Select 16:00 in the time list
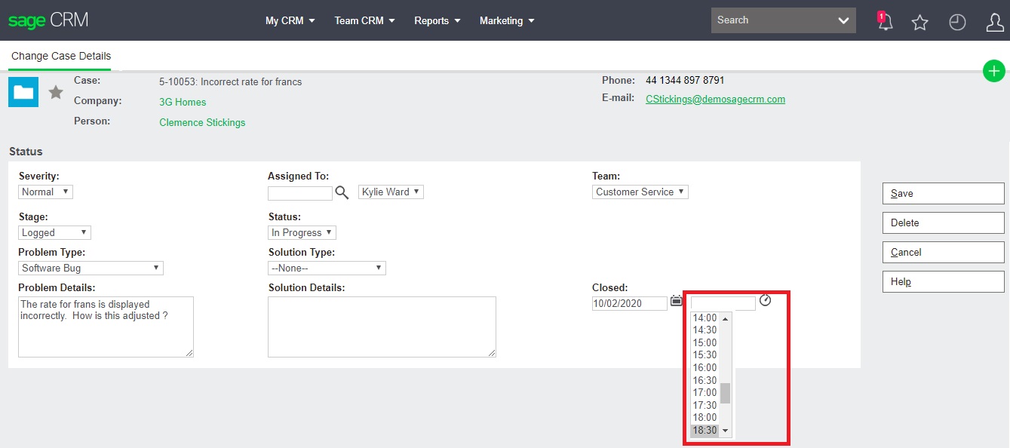1010x448 pixels. (x=705, y=368)
